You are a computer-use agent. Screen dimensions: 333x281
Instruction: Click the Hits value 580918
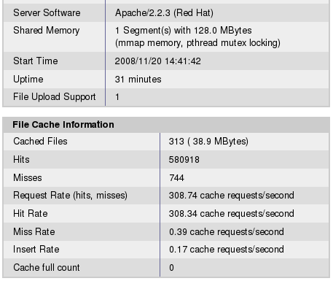[x=184, y=160]
